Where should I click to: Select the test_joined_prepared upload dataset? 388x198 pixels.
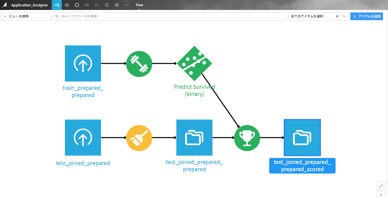pos(83,138)
